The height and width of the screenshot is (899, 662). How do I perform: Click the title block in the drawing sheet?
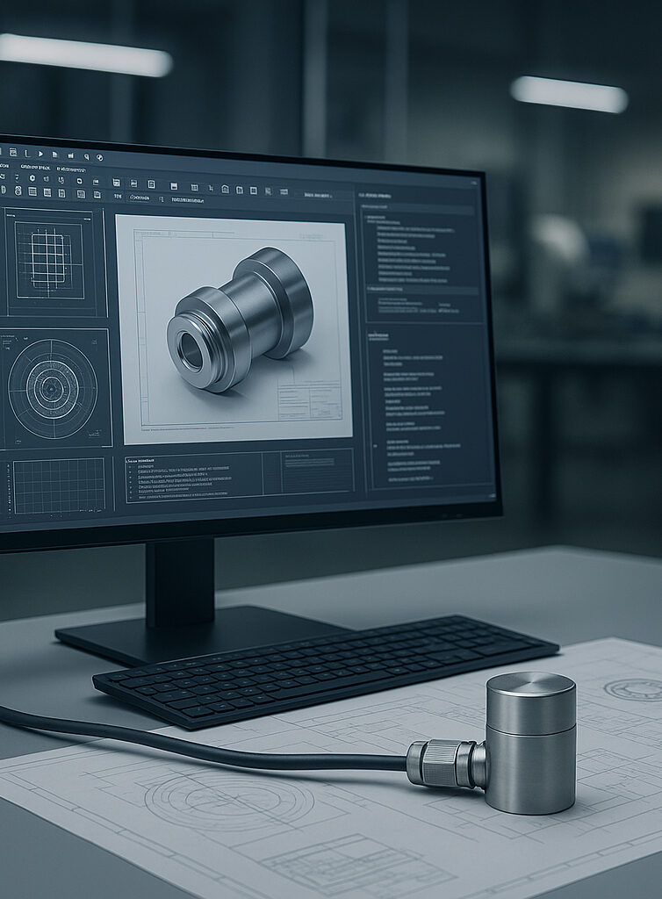pyautogui.click(x=309, y=402)
